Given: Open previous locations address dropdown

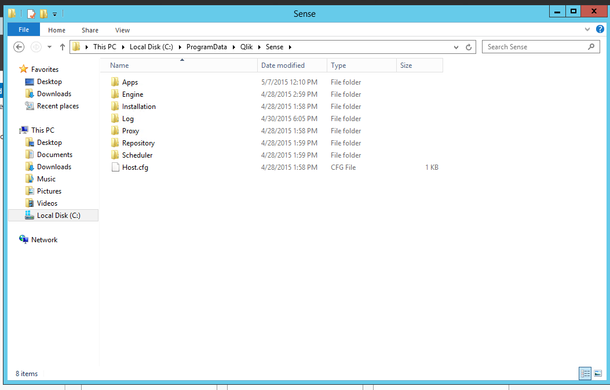Looking at the screenshot, I should tap(456, 47).
